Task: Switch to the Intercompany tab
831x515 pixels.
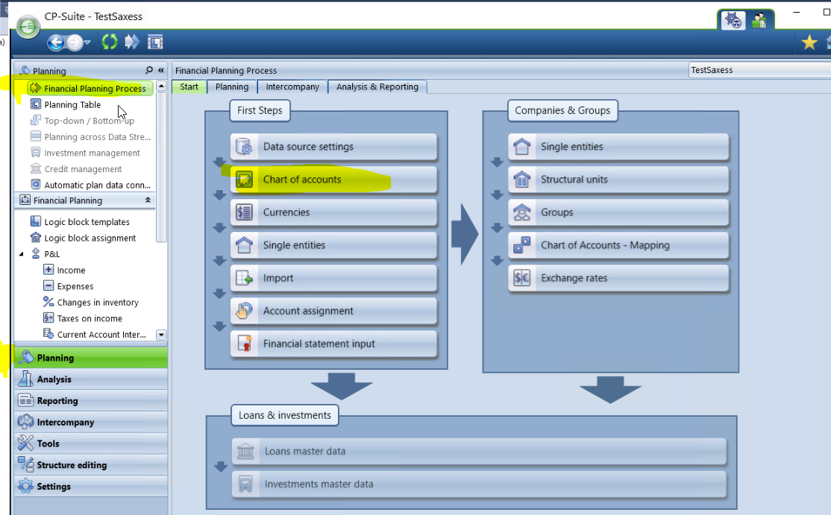Action: tap(292, 87)
